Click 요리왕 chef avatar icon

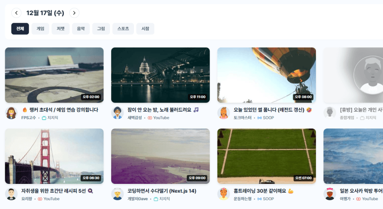click(11, 194)
